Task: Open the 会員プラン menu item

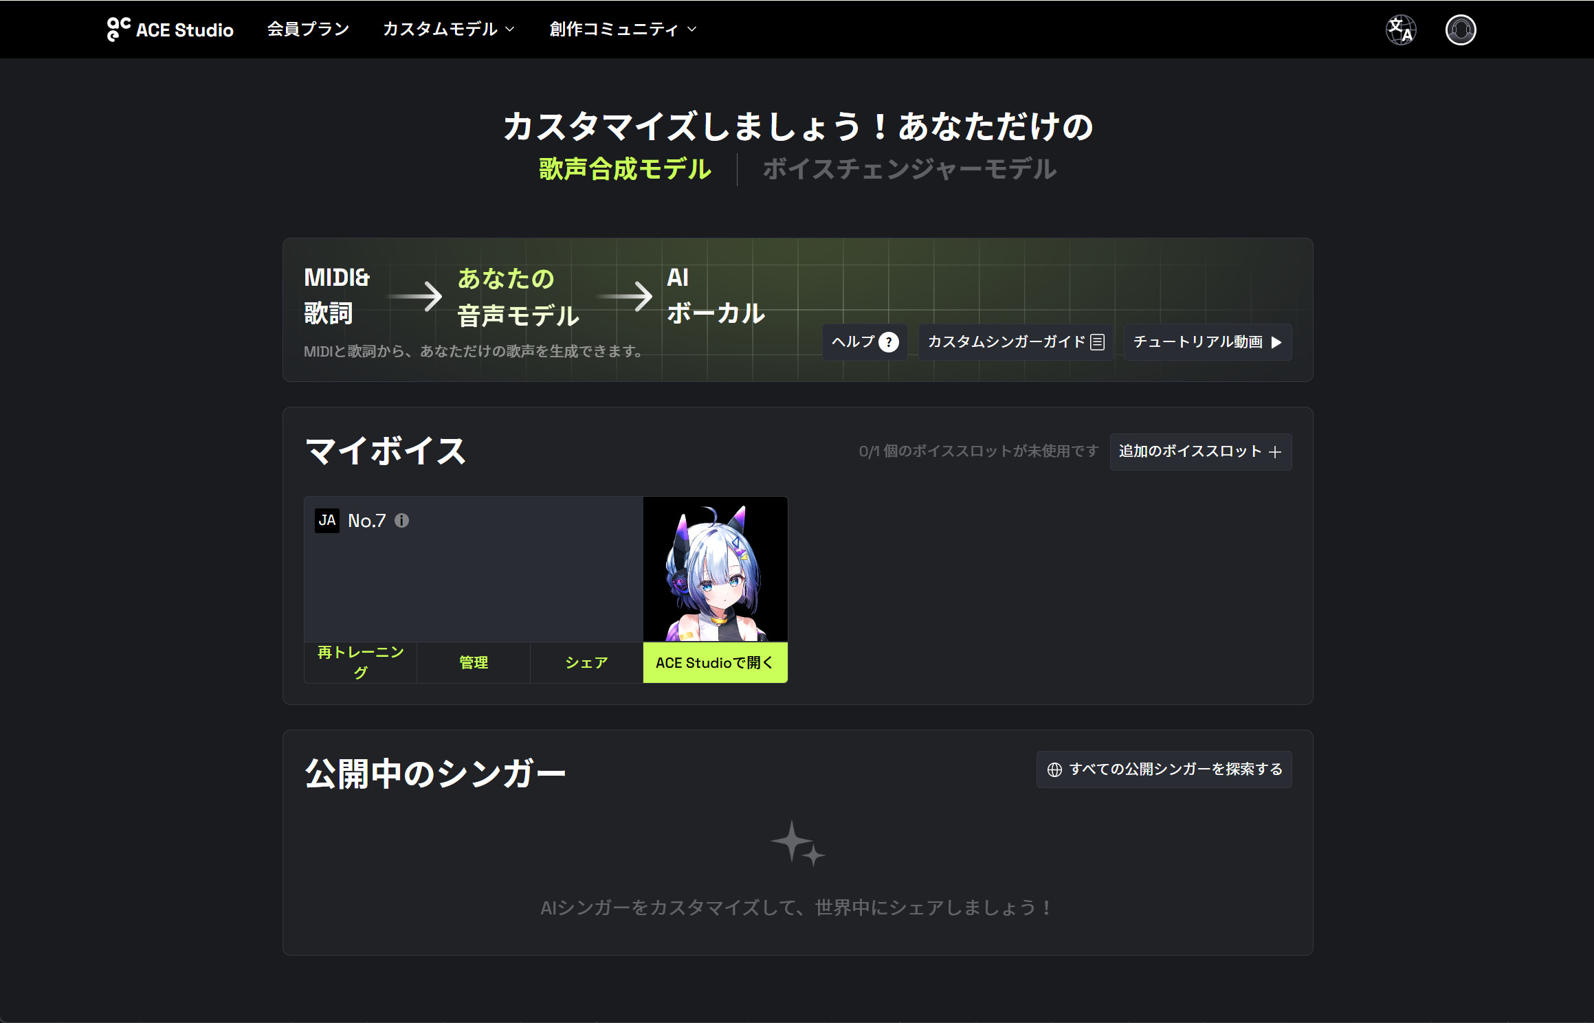Action: [308, 30]
